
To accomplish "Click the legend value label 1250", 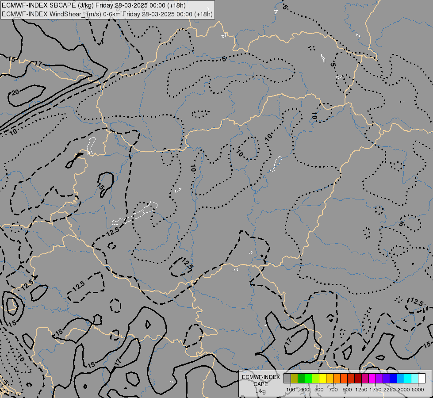I will point(361,390).
